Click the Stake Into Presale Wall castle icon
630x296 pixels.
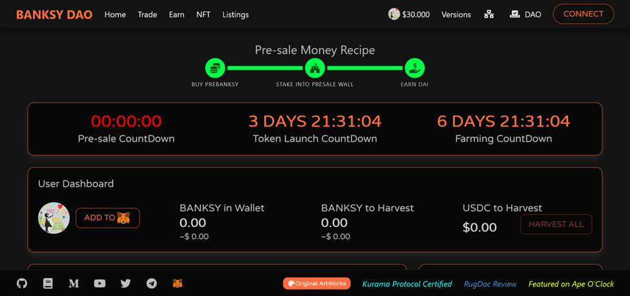[x=315, y=68]
